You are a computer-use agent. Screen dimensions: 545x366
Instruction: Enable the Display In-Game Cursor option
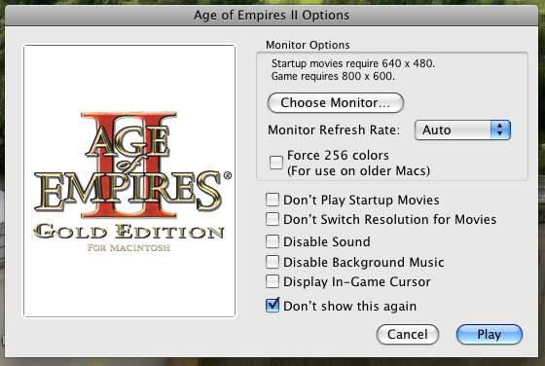coord(272,281)
